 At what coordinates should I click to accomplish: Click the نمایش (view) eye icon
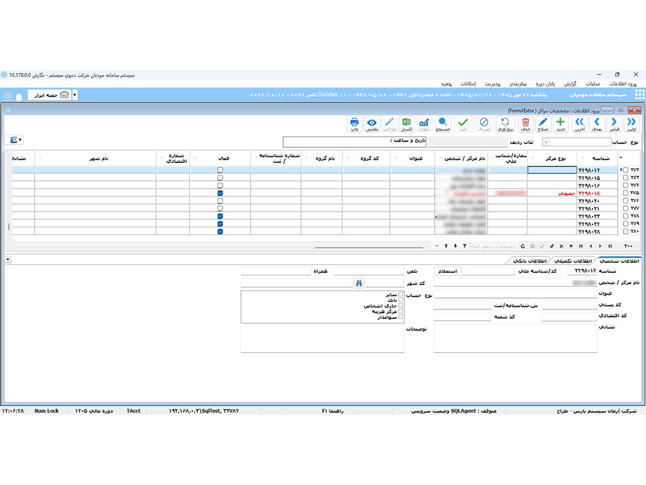click(372, 124)
